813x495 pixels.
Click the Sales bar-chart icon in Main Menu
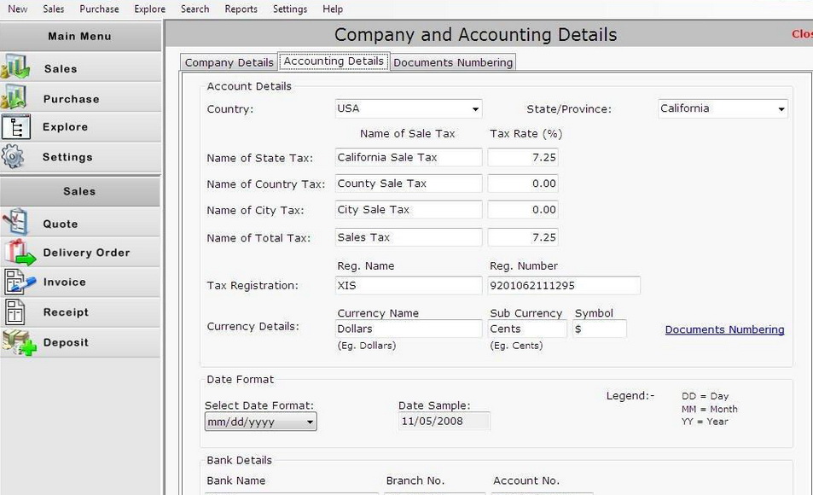coord(15,67)
